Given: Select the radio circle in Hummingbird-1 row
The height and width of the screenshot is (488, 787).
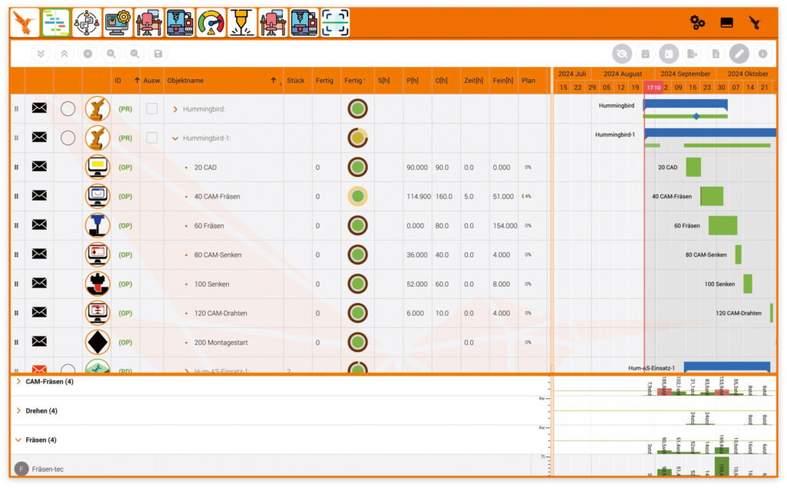Looking at the screenshot, I should [68, 138].
